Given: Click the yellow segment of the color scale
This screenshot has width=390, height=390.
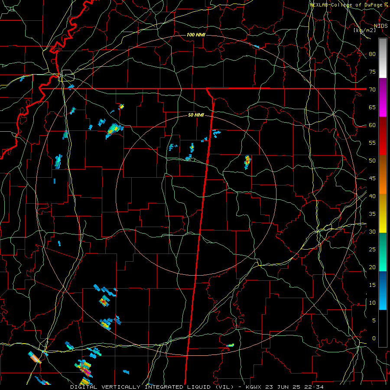Looking at the screenshot, I should 383,213.
